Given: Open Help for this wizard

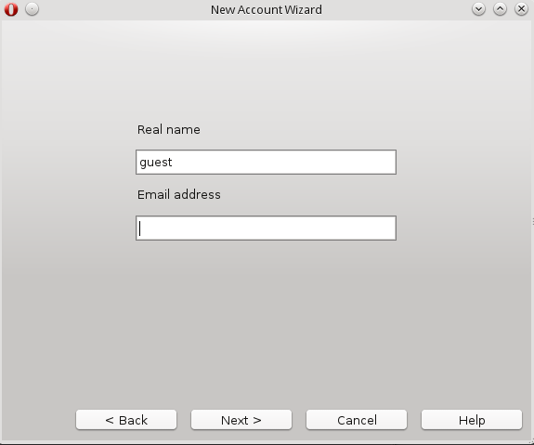Looking at the screenshot, I should pyautogui.click(x=472, y=420).
